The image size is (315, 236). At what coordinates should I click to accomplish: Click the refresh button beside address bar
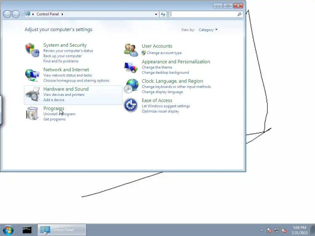pos(163,14)
